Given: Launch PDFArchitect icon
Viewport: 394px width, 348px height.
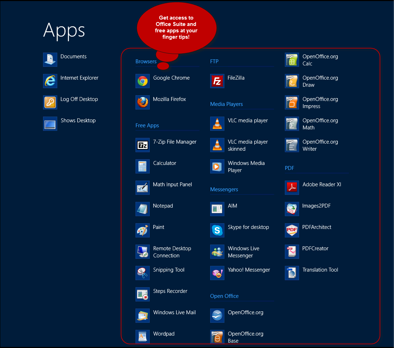Looking at the screenshot, I should click(x=292, y=231).
